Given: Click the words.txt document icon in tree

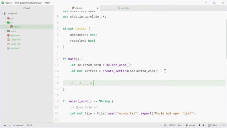Looking at the screenshot, I should point(9,48).
